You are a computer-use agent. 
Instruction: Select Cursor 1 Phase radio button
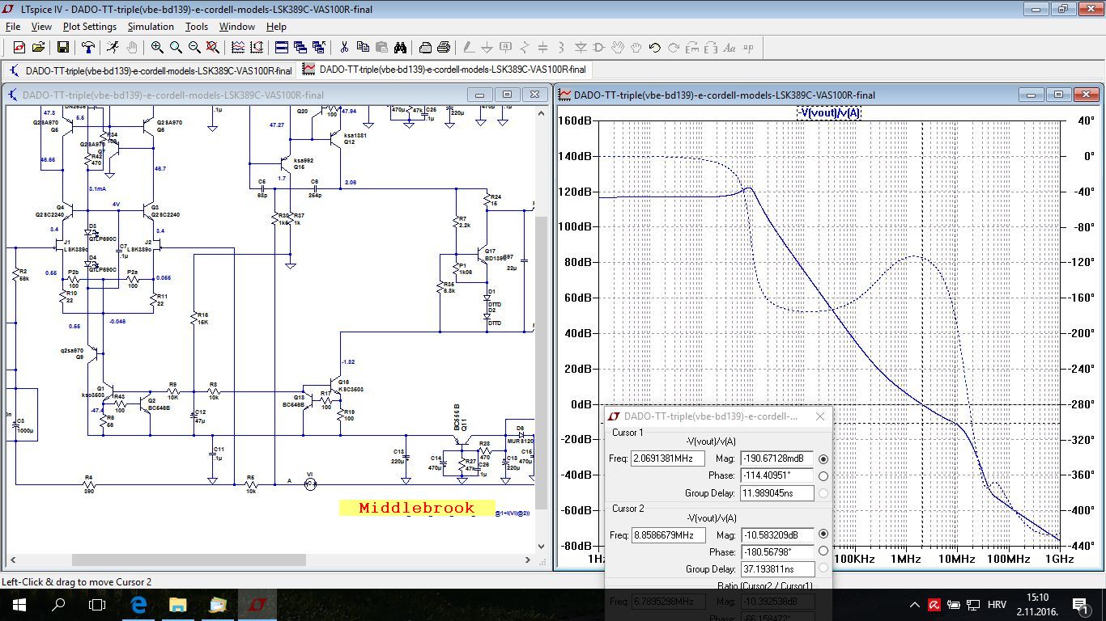click(823, 476)
